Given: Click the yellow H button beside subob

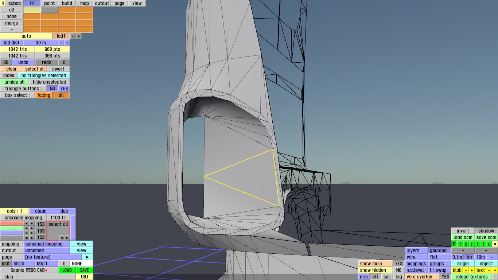Looking at the screenshot, I should click(3, 3).
